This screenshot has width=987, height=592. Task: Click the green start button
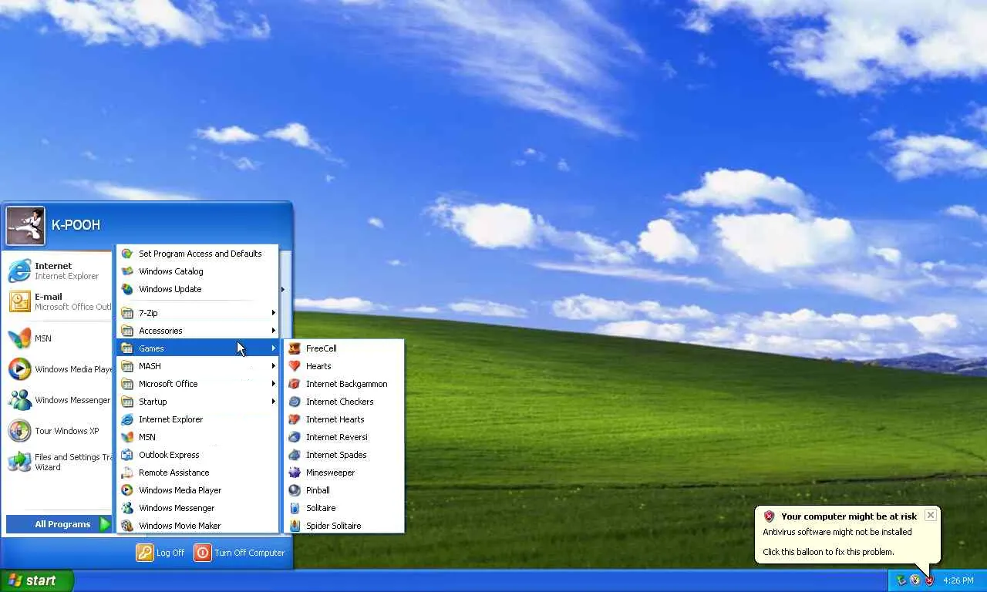[37, 580]
